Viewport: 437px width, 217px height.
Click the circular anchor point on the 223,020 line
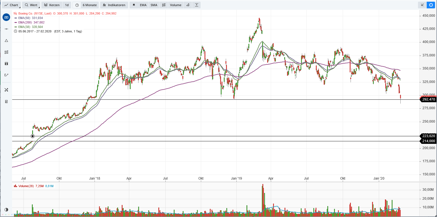click(33, 136)
